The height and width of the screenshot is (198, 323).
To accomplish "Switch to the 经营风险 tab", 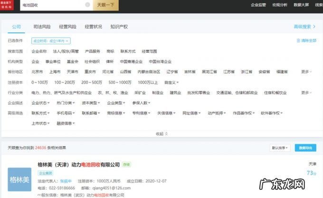I will click(x=67, y=27).
